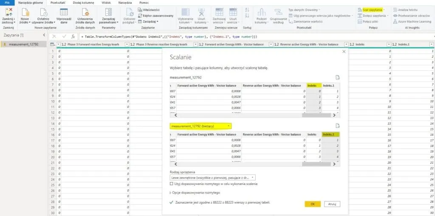Open the Nowe źródło icon

click(25, 12)
